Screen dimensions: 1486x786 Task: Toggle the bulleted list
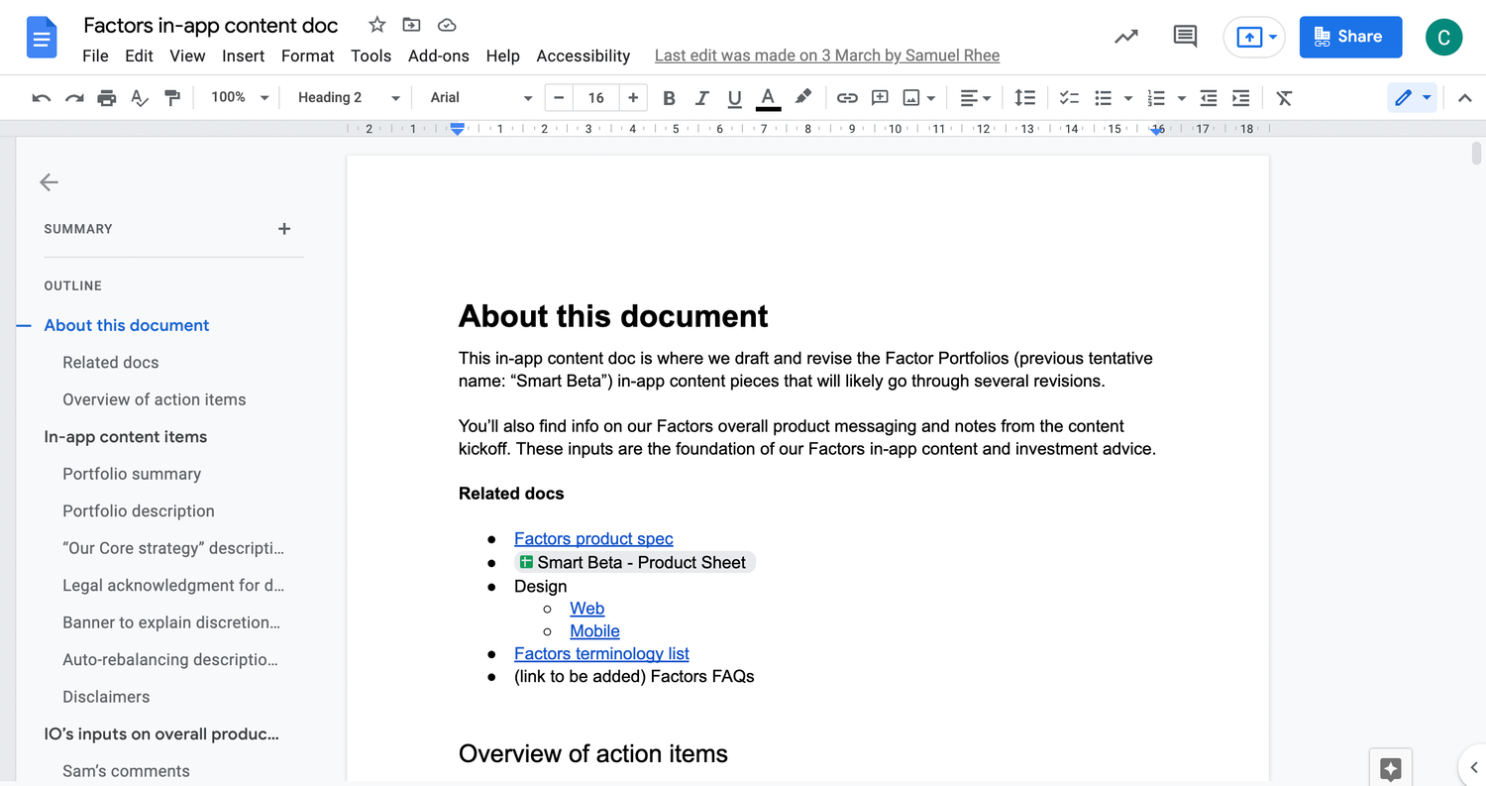click(x=1103, y=97)
